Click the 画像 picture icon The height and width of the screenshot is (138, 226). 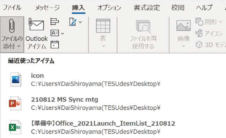click(x=183, y=26)
